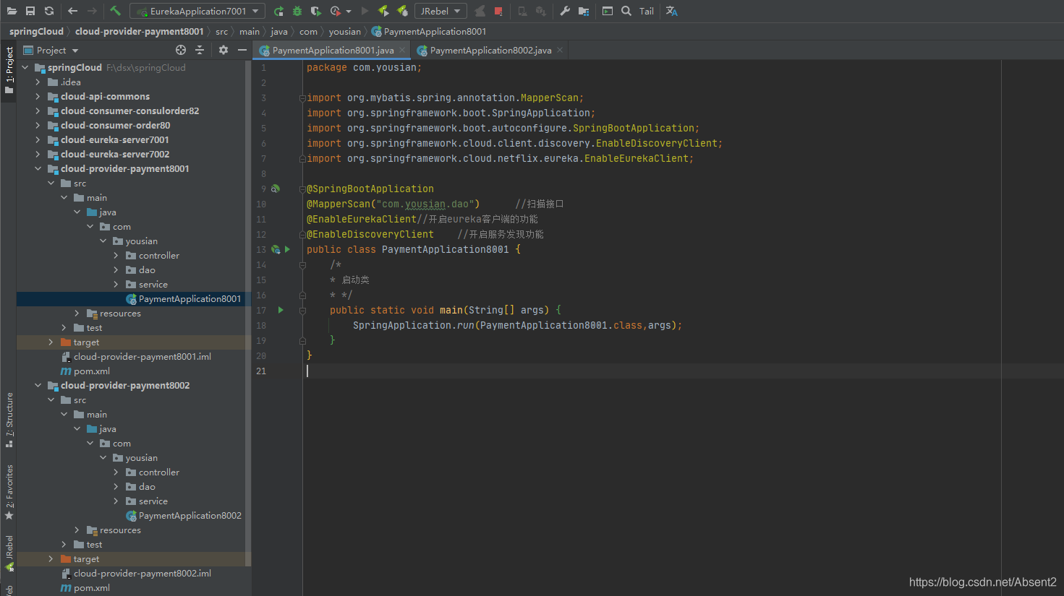Expand the controller folder under payment8001
This screenshot has width=1064, height=596.
pyautogui.click(x=116, y=255)
